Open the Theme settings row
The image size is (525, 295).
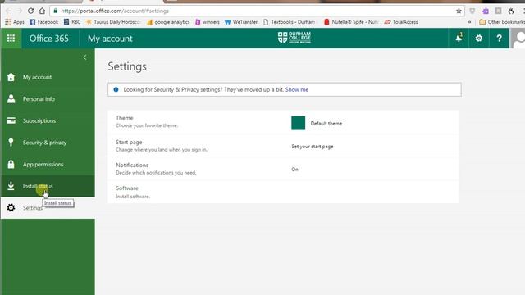click(283, 122)
